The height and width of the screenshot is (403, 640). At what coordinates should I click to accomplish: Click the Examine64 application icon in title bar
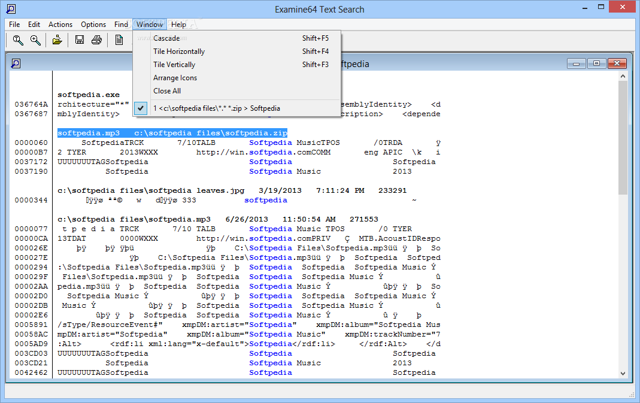(11, 8)
